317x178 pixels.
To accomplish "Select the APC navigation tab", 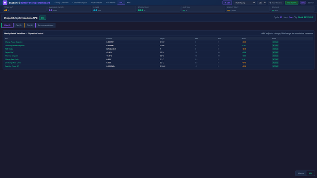I will 121,3.
